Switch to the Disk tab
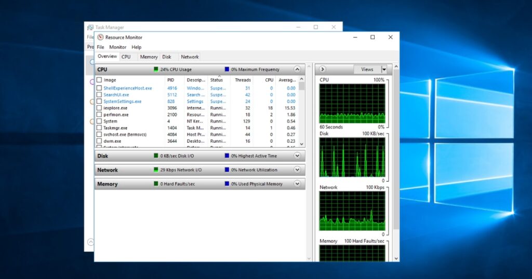Viewport: 532px width, 279px height. (x=167, y=57)
